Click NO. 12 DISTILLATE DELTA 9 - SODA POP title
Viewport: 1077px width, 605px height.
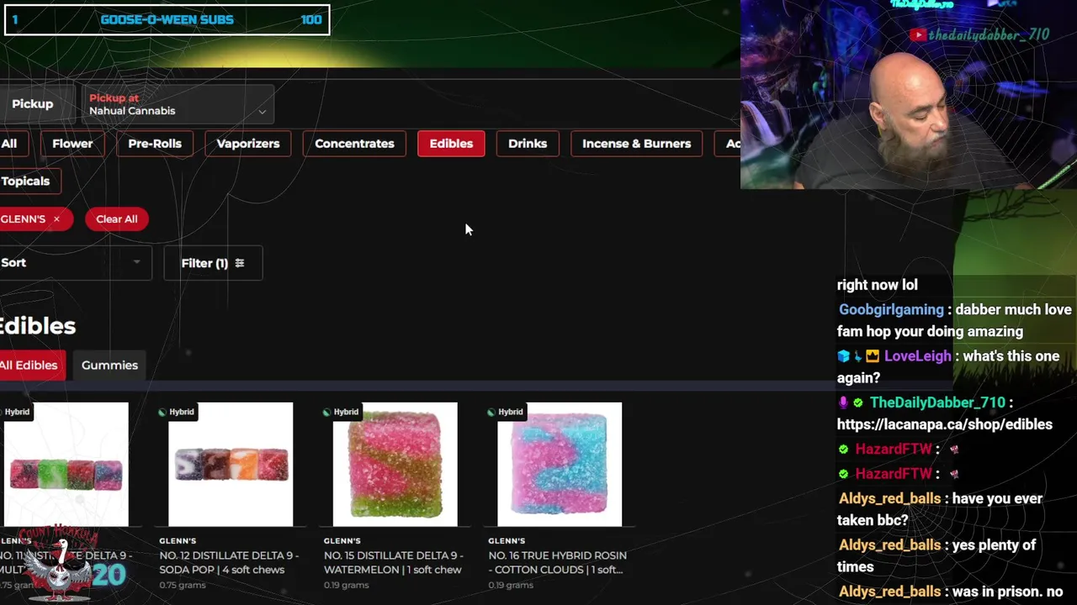[228, 562]
